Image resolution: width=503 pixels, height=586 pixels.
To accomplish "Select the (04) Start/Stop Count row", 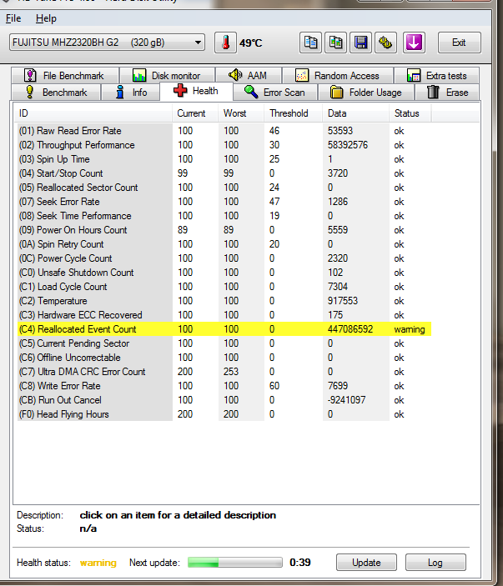I will 224,173.
